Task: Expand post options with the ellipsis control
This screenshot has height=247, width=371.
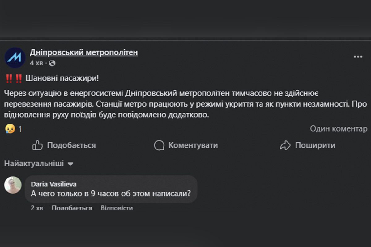Action: 358,57
